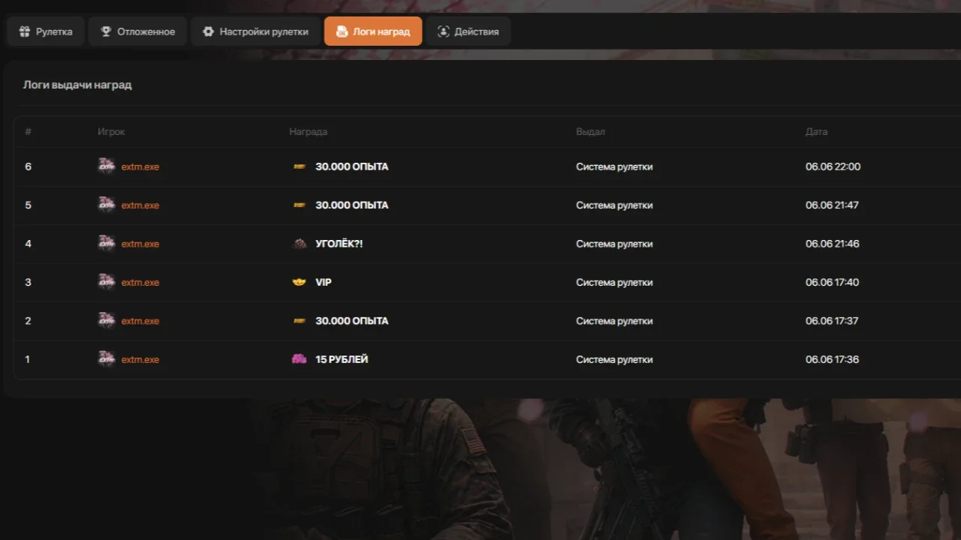Click the gear icon on Настройки рулетки
The width and height of the screenshot is (961, 540).
click(x=208, y=31)
